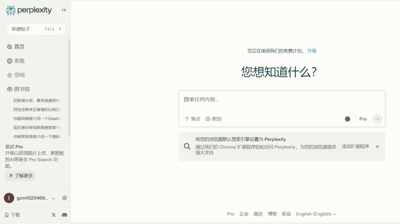This screenshot has width=400, height=224.
Task: Click 下载 download link
Action: pos(13,215)
